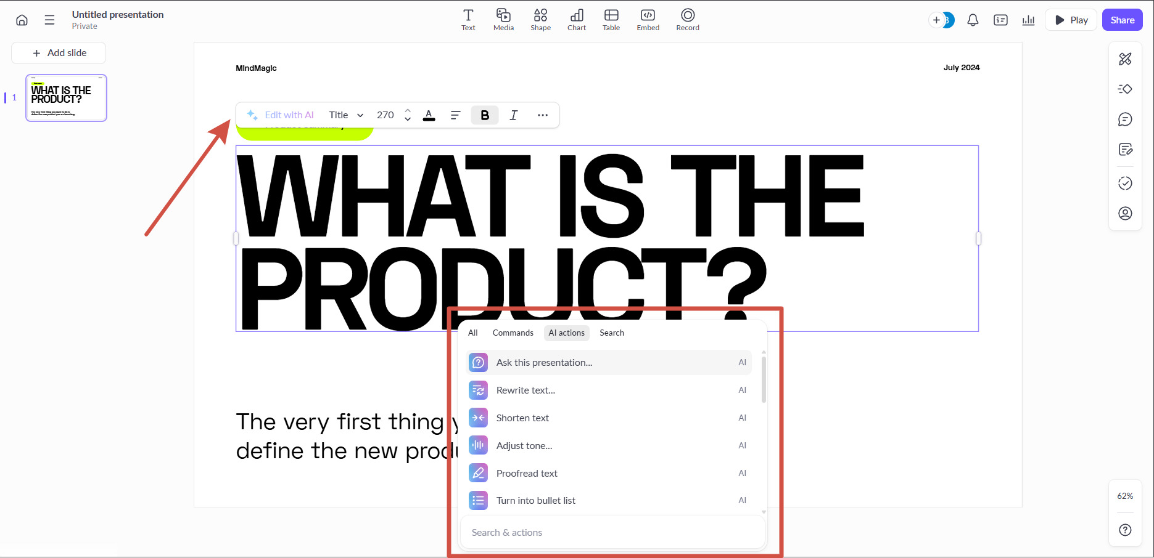
Task: Open the design tools icon in right sidebar
Action: click(1125, 59)
